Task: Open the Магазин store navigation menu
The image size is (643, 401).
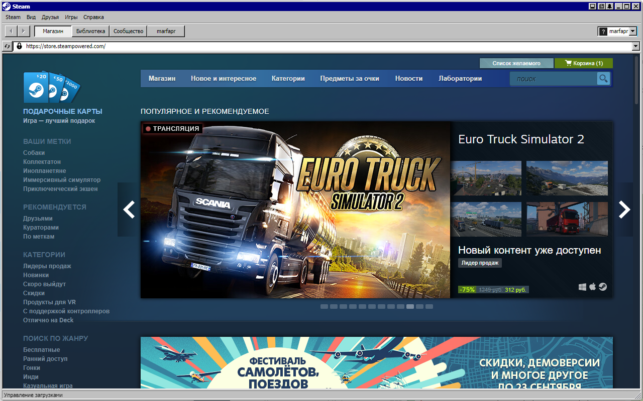Action: (162, 79)
